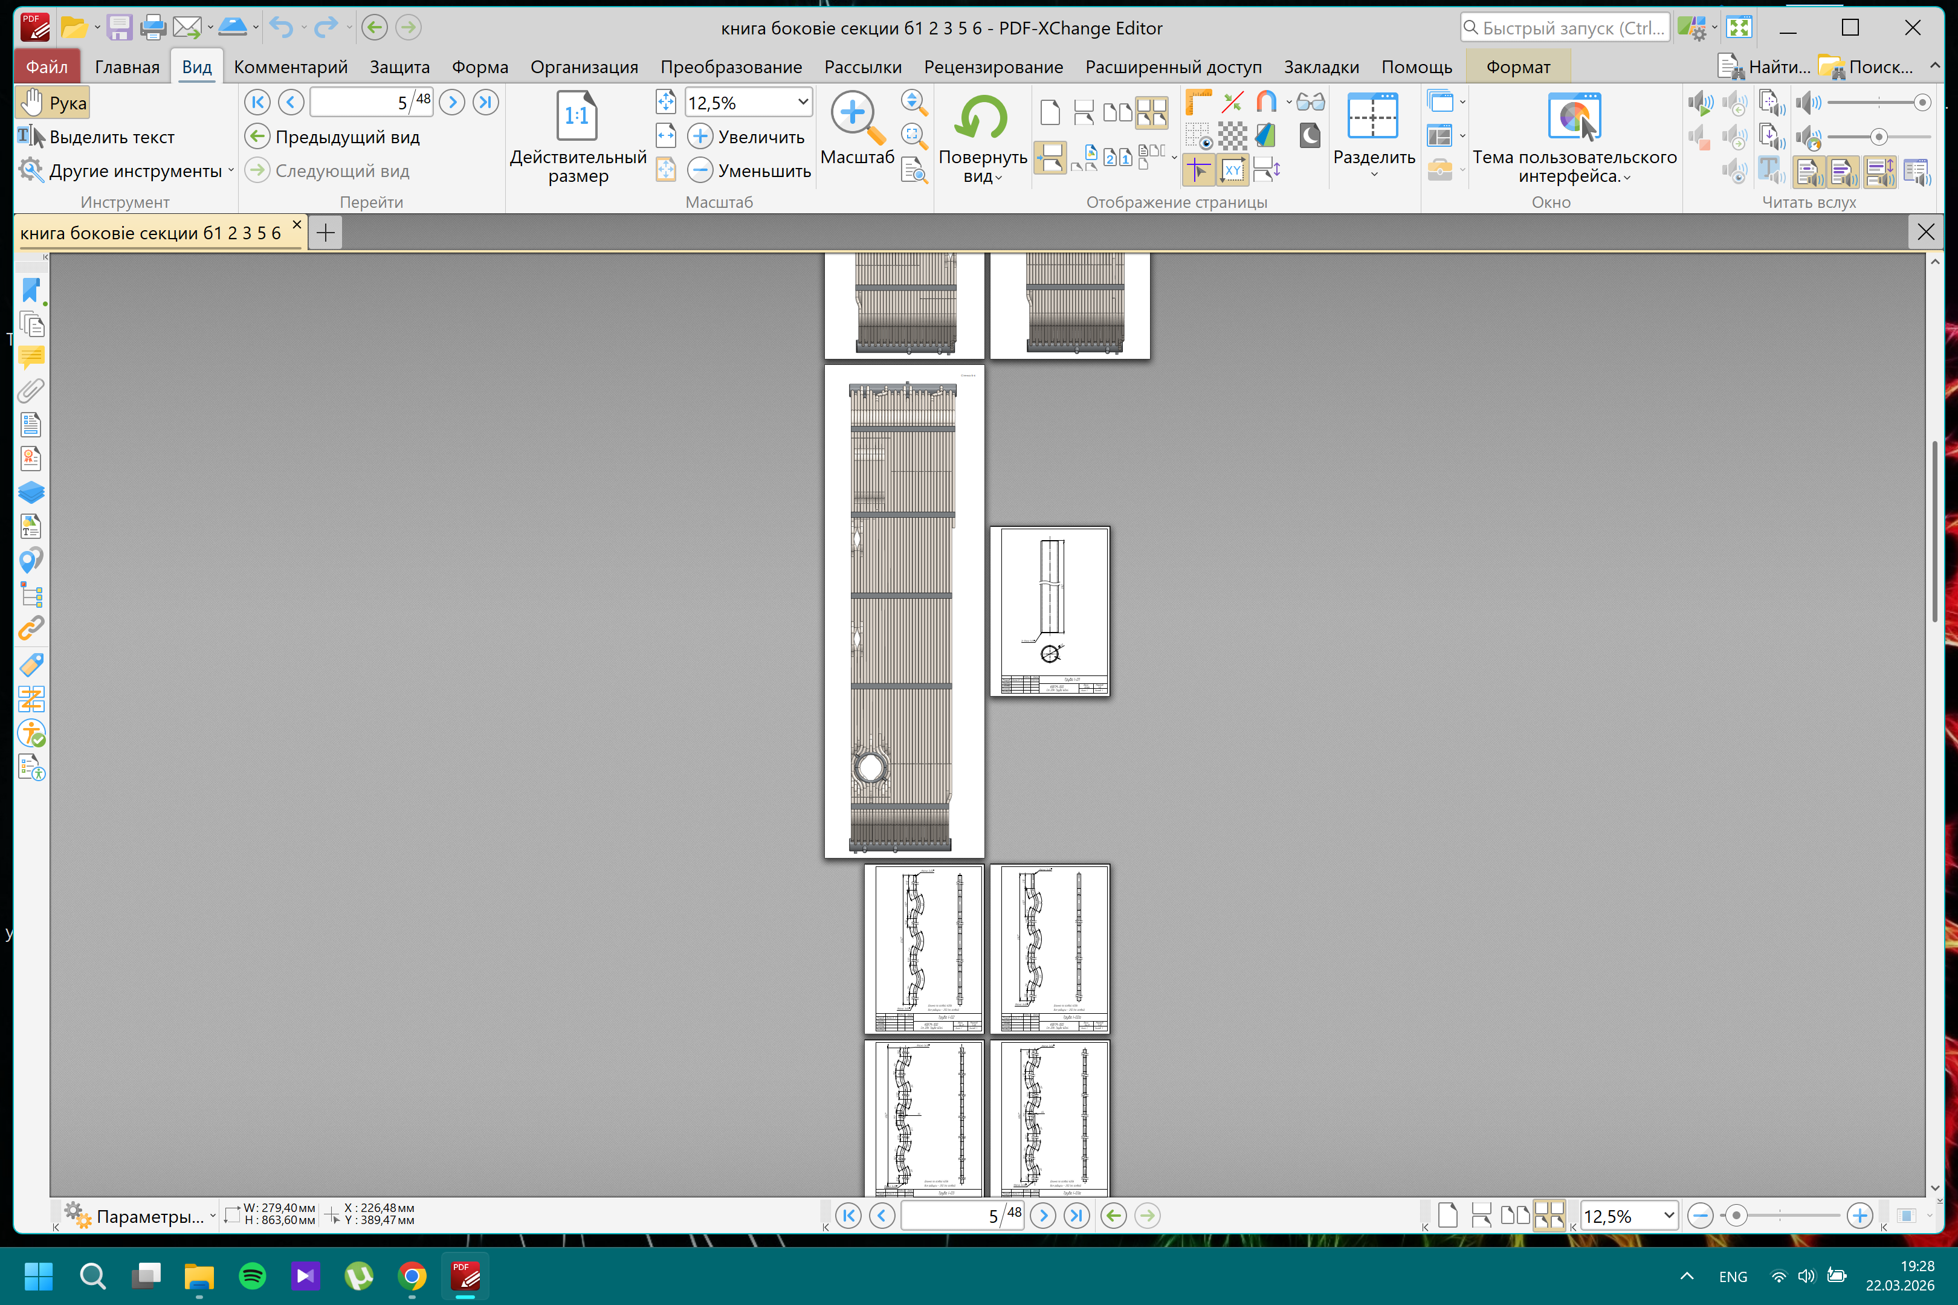Click the Предыдущий вид button
The height and width of the screenshot is (1305, 1958).
click(333, 137)
